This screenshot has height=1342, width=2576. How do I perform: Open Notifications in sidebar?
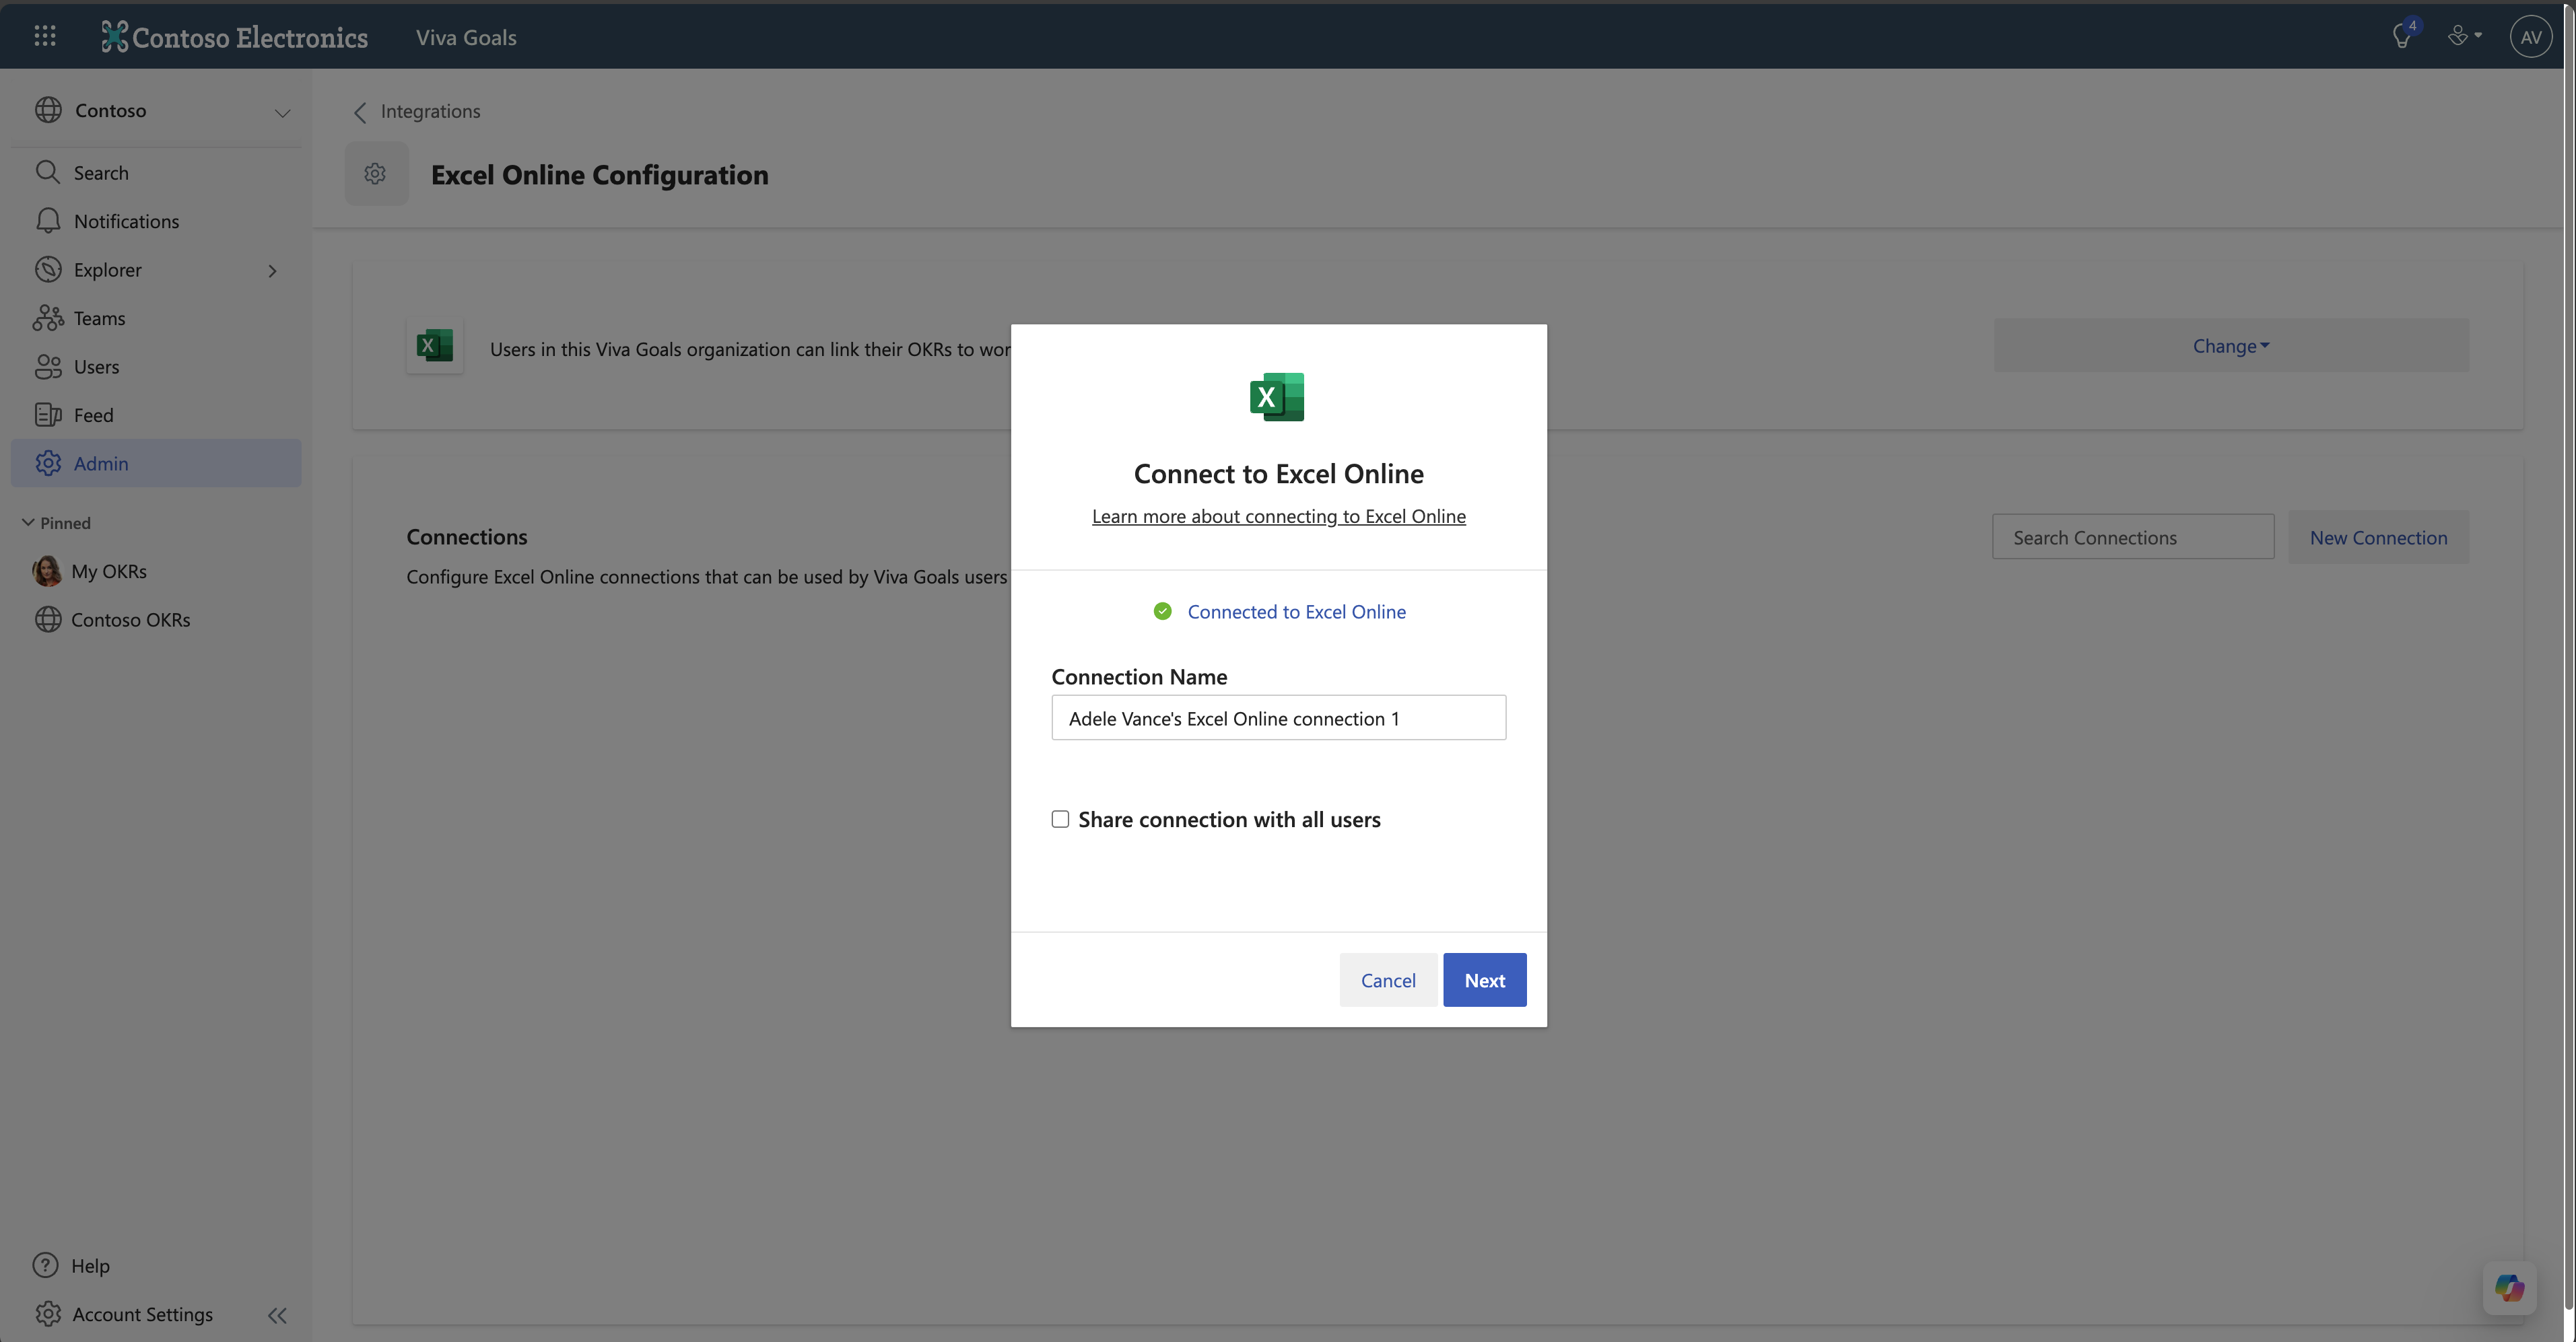click(x=126, y=221)
